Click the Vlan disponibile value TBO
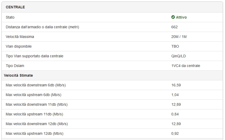Viewport: 225px width, 140px height. (175, 46)
